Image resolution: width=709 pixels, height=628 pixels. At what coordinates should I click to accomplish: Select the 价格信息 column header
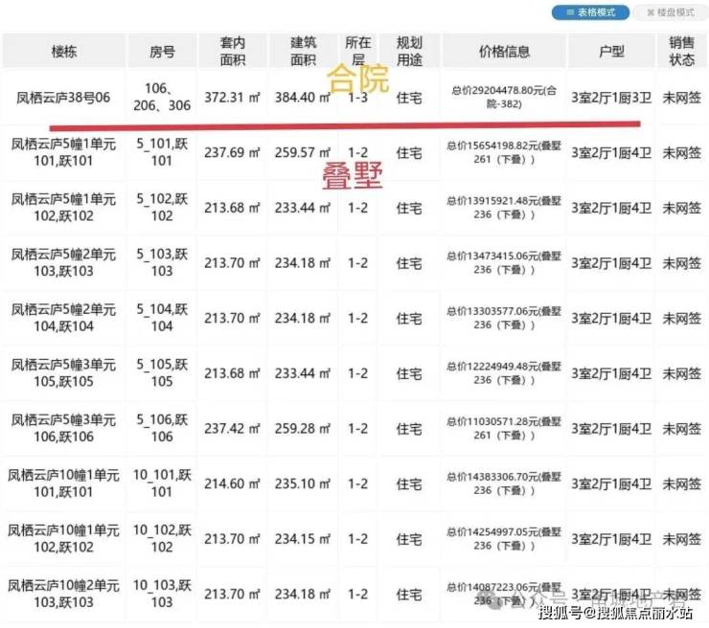tap(504, 52)
